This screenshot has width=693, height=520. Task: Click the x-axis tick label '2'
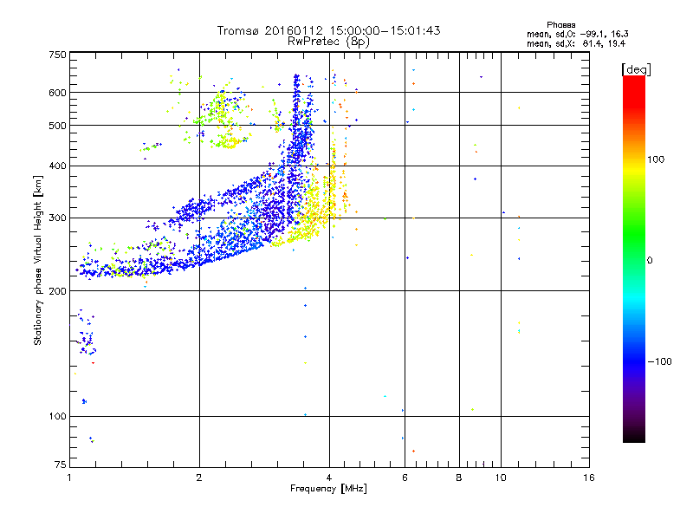[199, 478]
